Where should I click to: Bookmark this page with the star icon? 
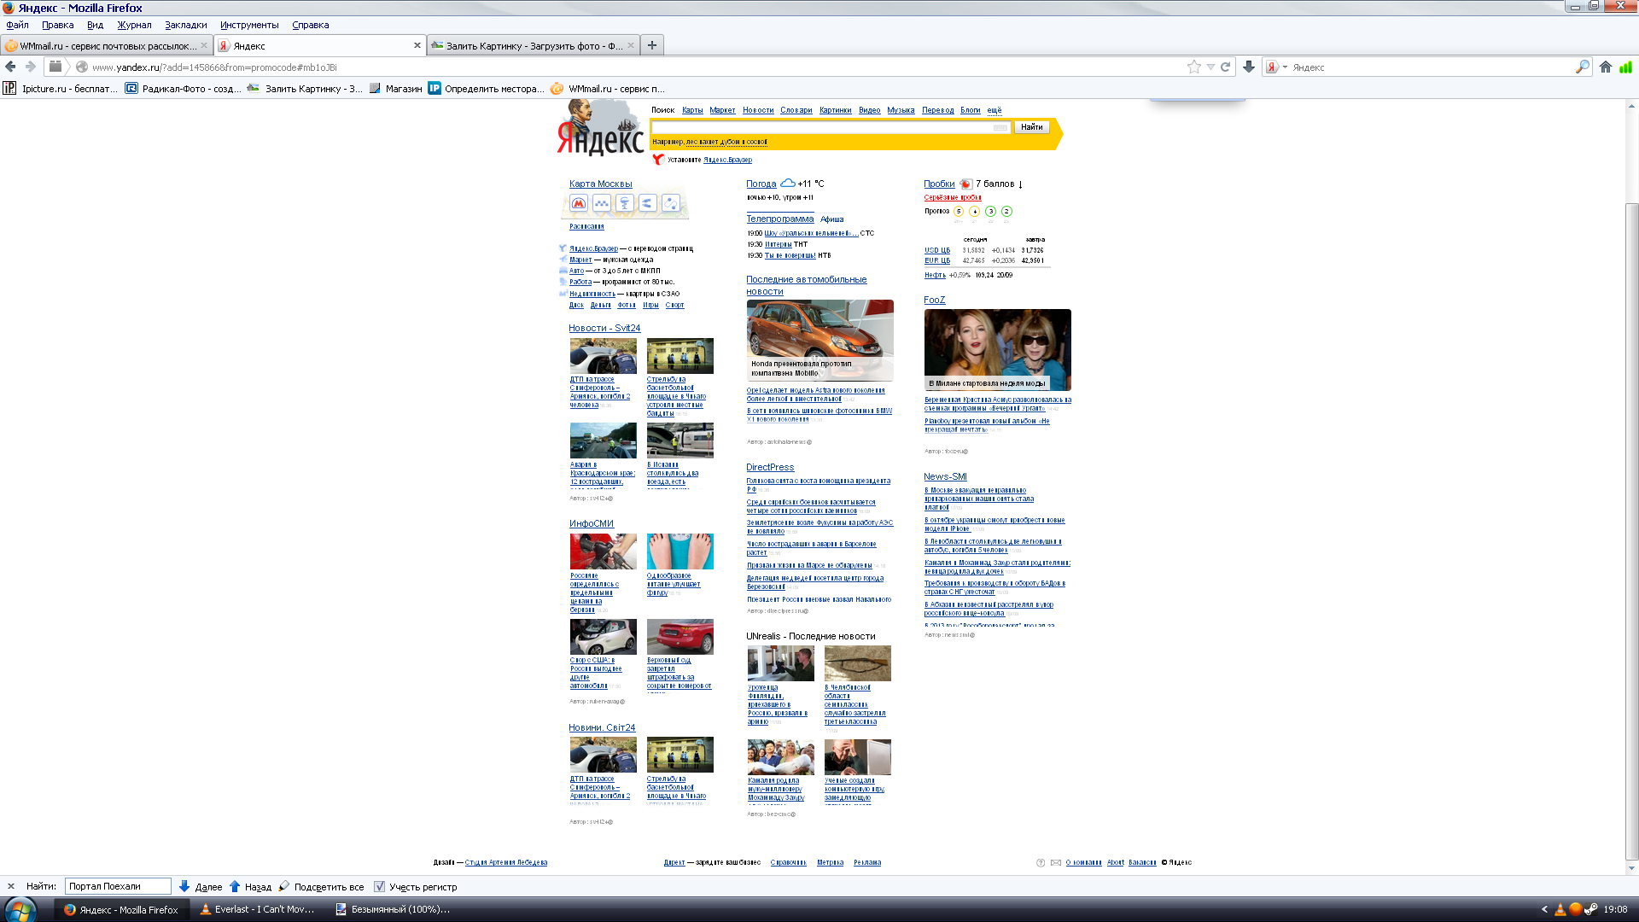(1193, 67)
